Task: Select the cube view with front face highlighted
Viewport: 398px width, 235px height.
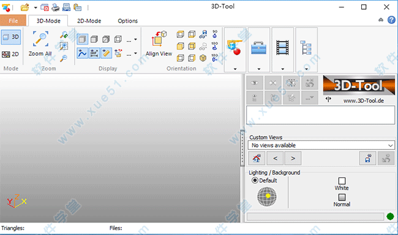Action: (x=180, y=46)
